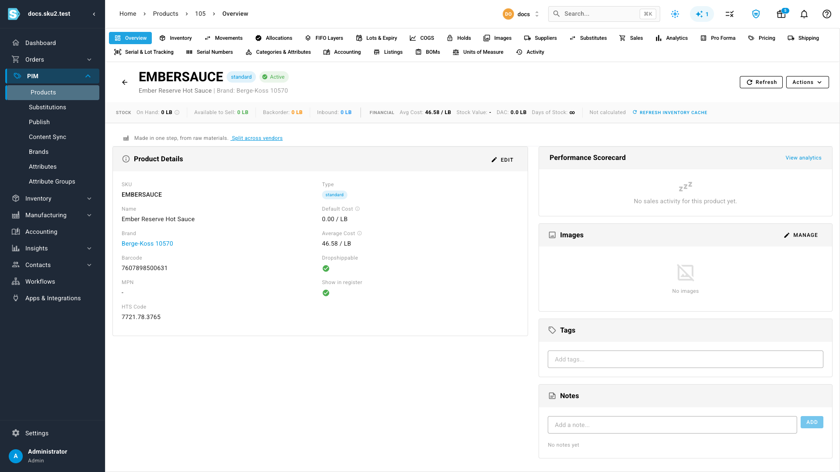Click the Tags label icon
Image resolution: width=840 pixels, height=472 pixels.
(552, 330)
